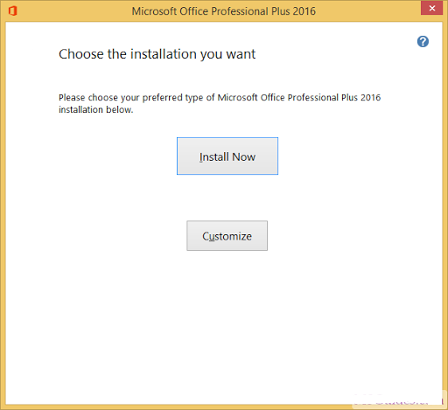448x410 pixels.
Task: Click the yellow title bar of the setup dialog
Action: (365, 11)
